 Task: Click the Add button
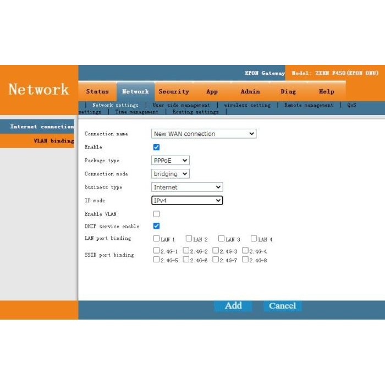pos(233,306)
